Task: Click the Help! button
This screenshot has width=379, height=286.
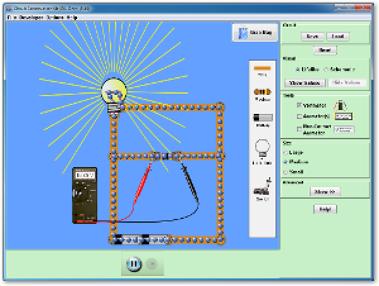Action: [x=325, y=209]
